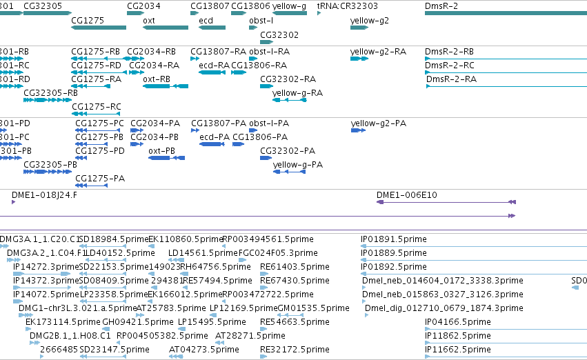Click the CG1275-RB transcript label

[x=95, y=51]
